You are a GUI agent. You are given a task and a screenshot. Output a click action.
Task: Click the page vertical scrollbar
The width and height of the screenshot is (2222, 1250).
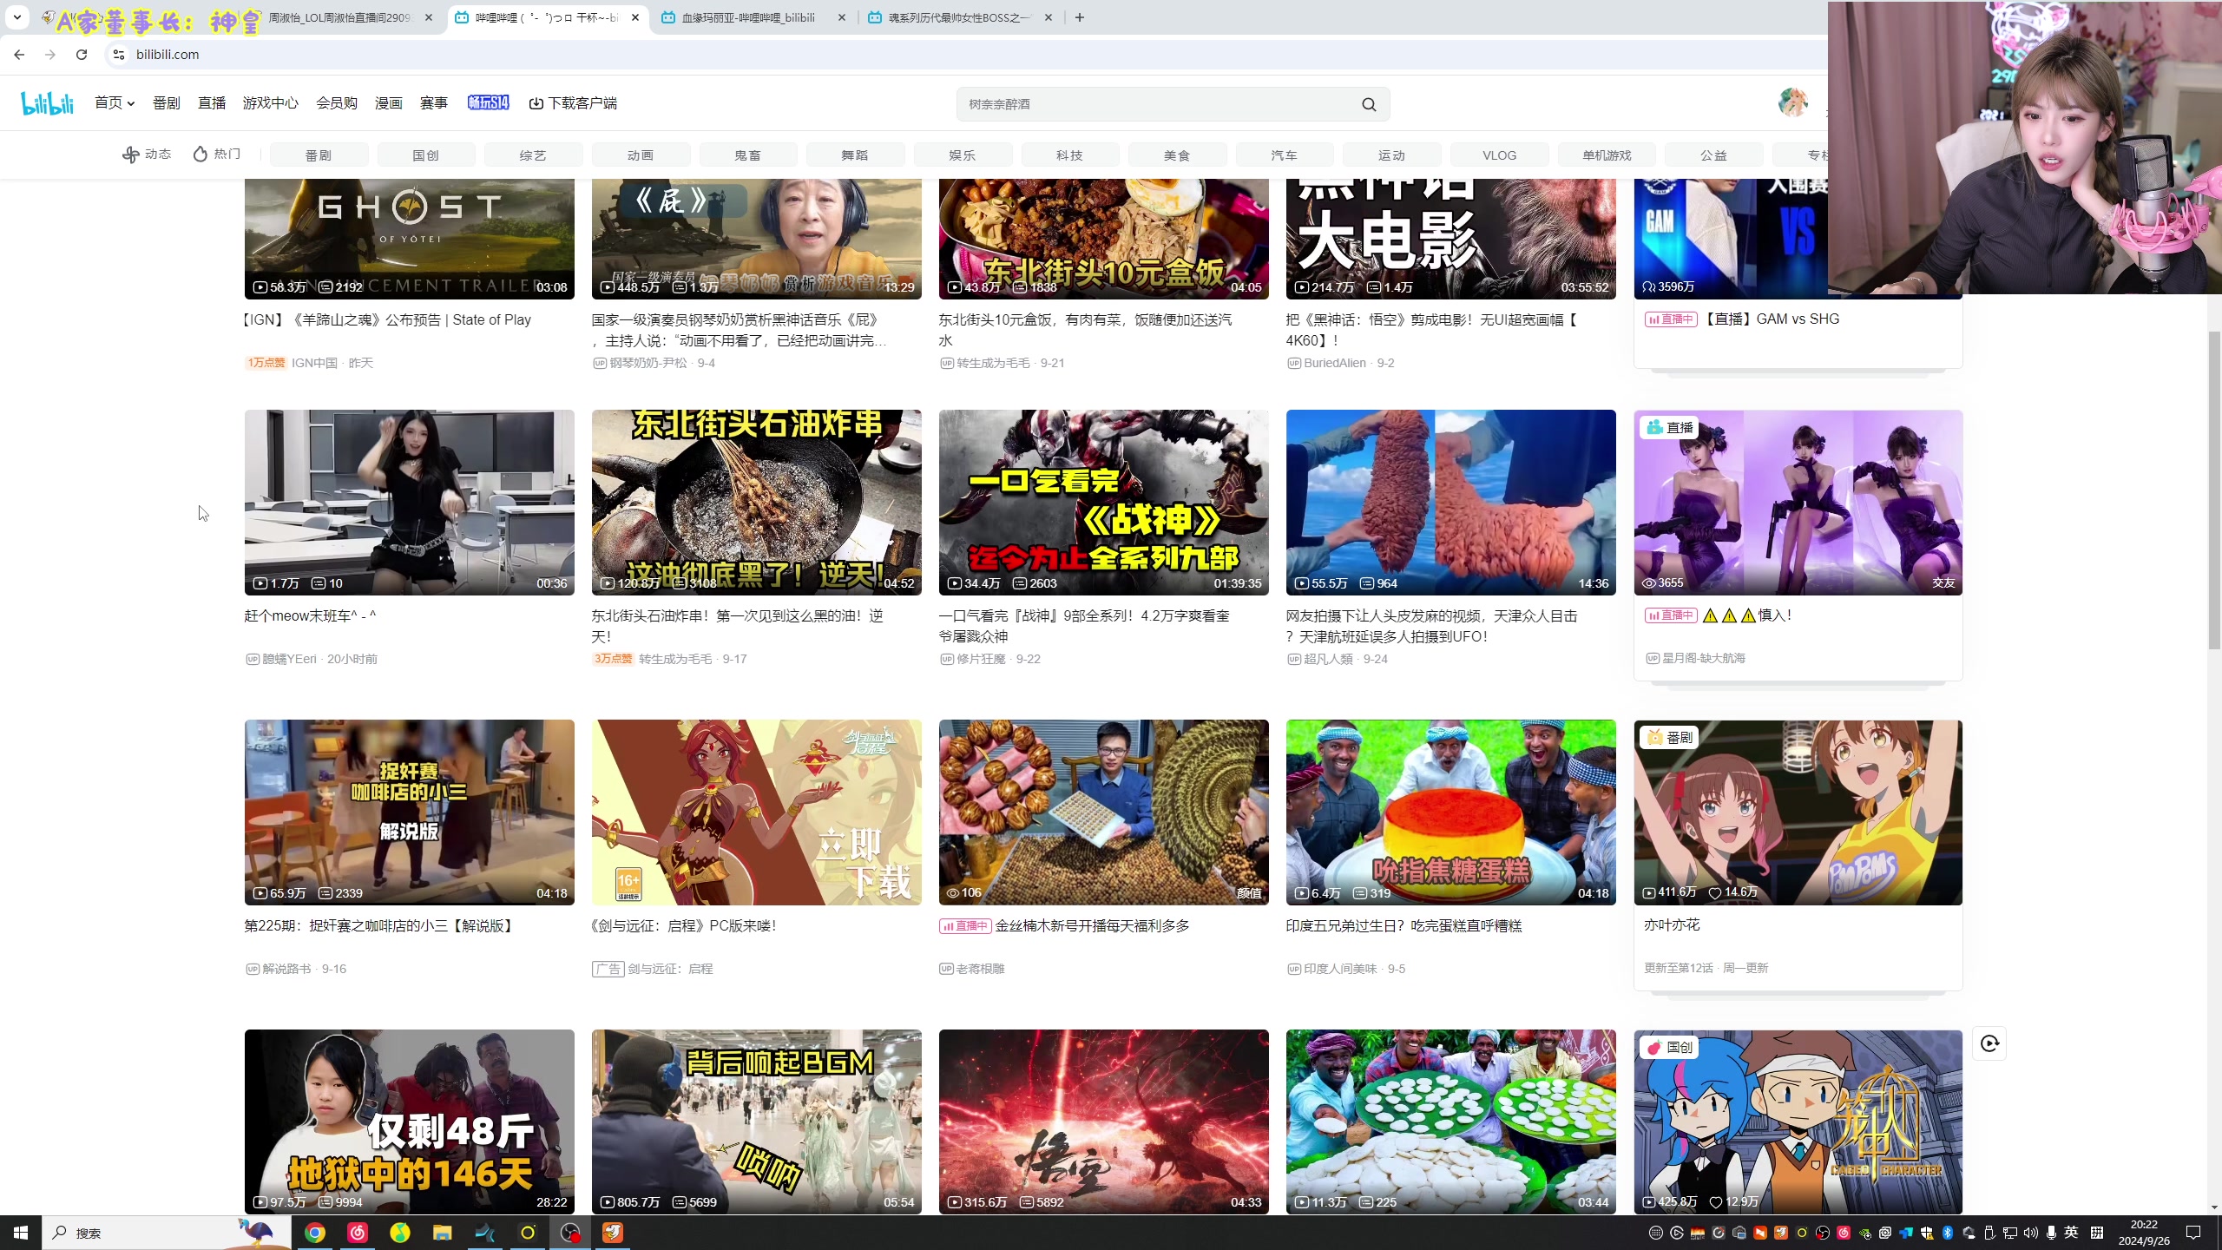(x=2214, y=490)
